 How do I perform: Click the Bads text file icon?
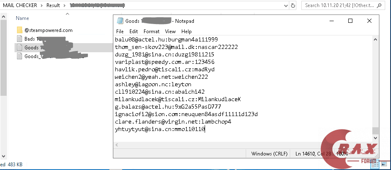(x=19, y=39)
